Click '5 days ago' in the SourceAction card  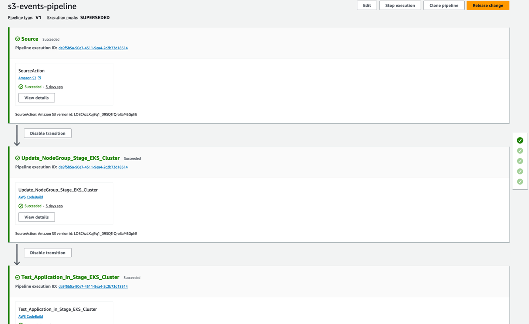coord(54,87)
